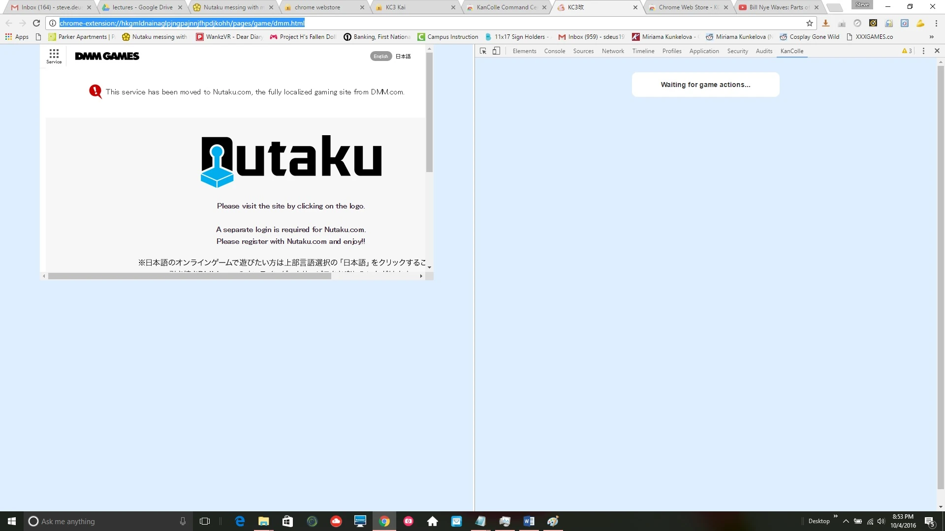Switch page language to 日本語
The image size is (945, 531).
coord(403,57)
